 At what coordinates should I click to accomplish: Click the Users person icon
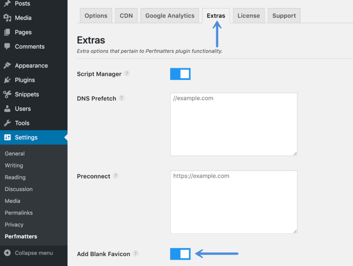[7, 109]
